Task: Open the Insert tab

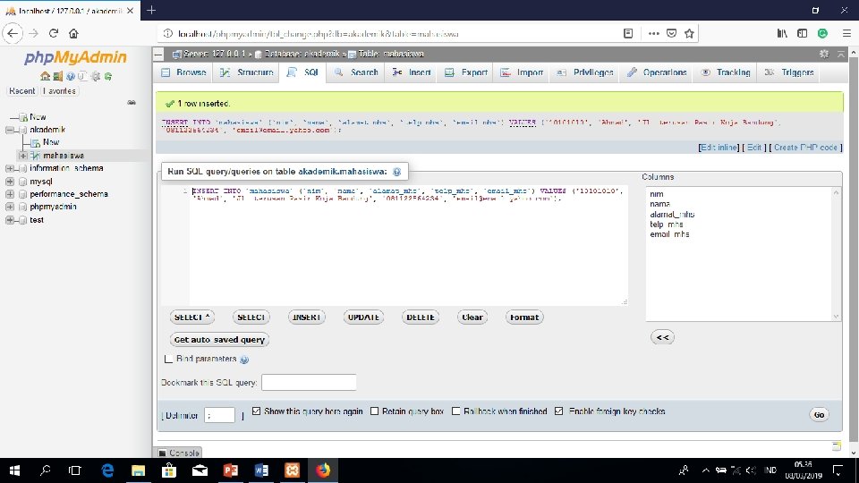Action: pos(412,72)
